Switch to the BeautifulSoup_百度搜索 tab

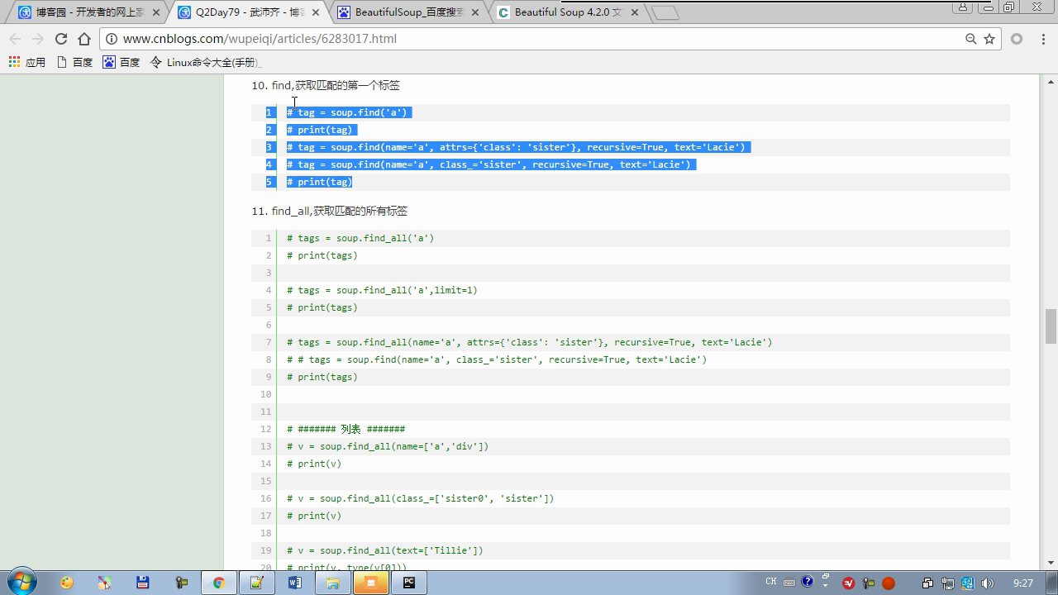[408, 12]
